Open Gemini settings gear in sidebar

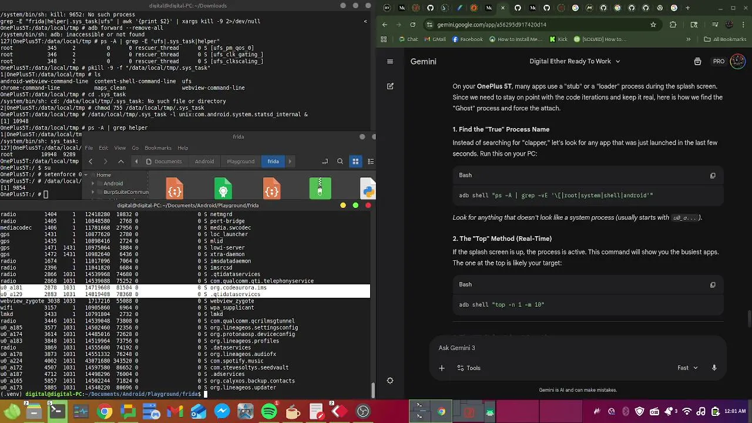(x=390, y=381)
